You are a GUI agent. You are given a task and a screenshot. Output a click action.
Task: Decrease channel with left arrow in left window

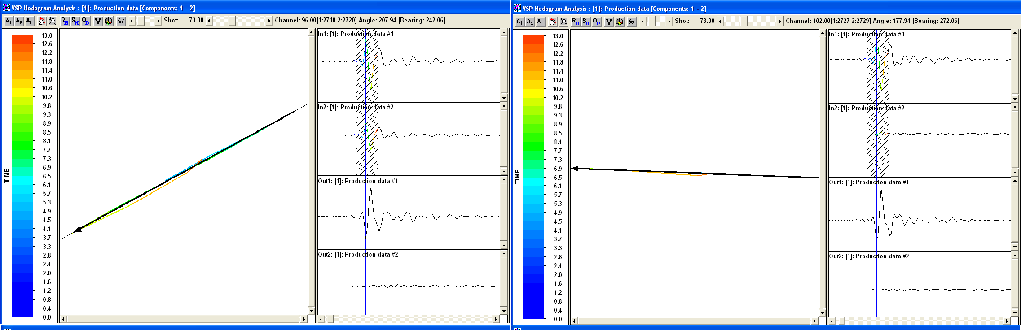click(209, 21)
